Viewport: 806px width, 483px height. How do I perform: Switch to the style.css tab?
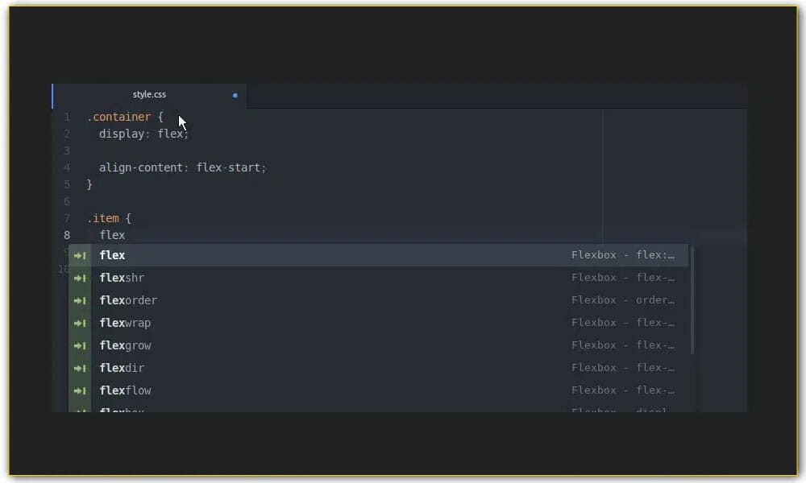149,94
